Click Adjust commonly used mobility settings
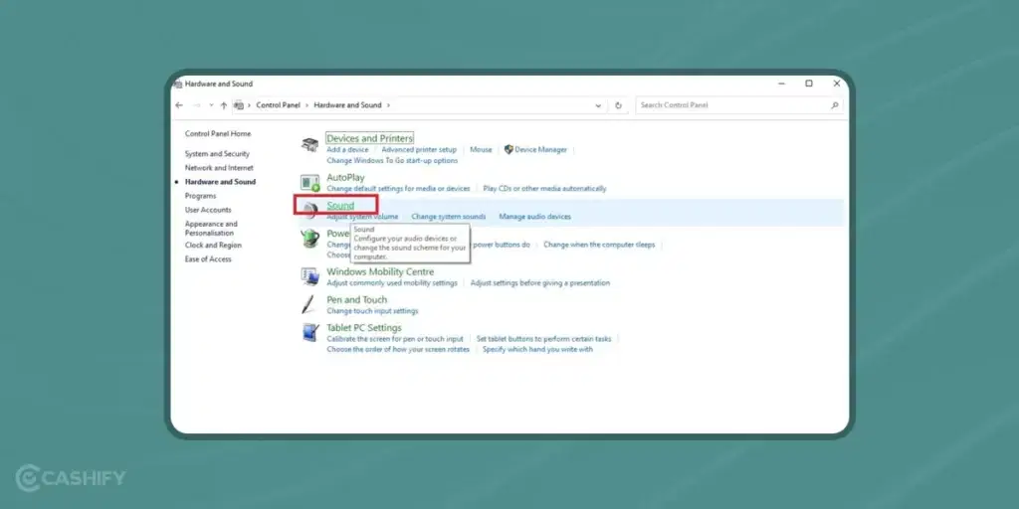This screenshot has width=1019, height=509. tap(392, 283)
